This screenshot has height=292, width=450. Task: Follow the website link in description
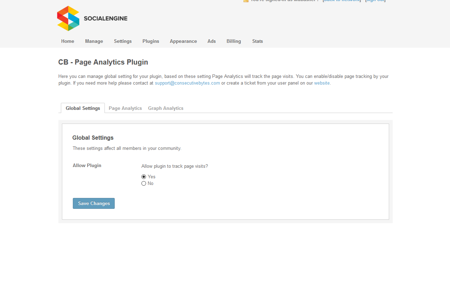(x=322, y=83)
